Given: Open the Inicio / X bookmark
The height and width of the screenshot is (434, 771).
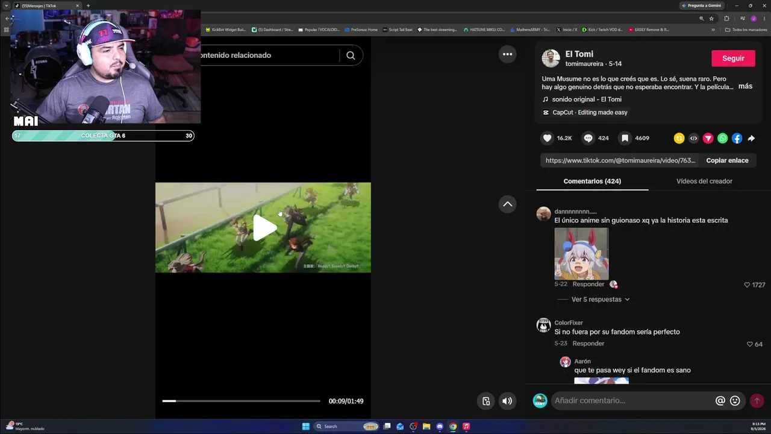Looking at the screenshot, I should pyautogui.click(x=567, y=30).
